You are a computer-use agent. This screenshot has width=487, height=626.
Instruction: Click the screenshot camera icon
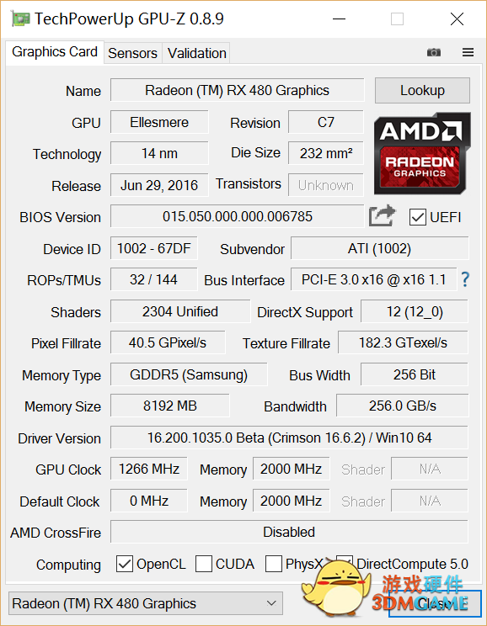(433, 52)
